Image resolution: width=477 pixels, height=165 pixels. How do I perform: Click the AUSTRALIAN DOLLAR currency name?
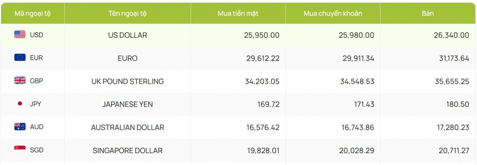click(x=128, y=127)
